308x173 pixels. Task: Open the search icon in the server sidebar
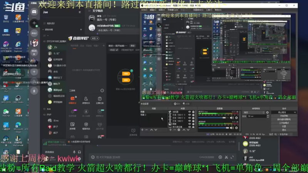[34, 82]
